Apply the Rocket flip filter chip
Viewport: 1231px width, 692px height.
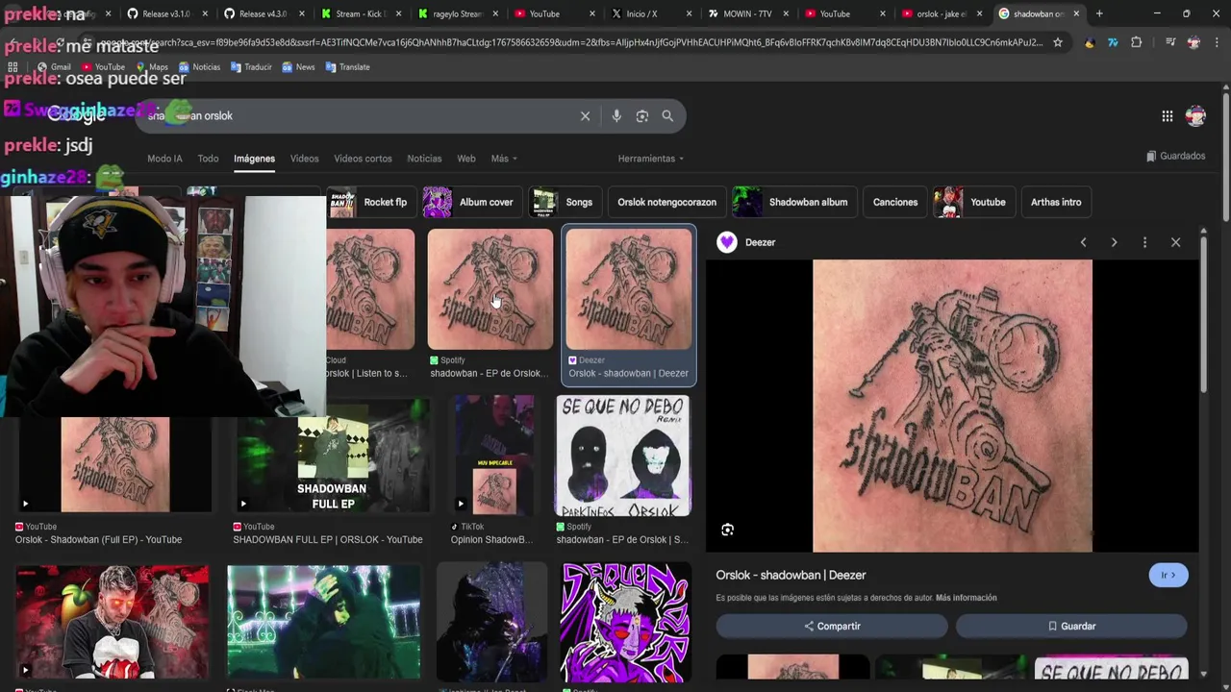(370, 202)
